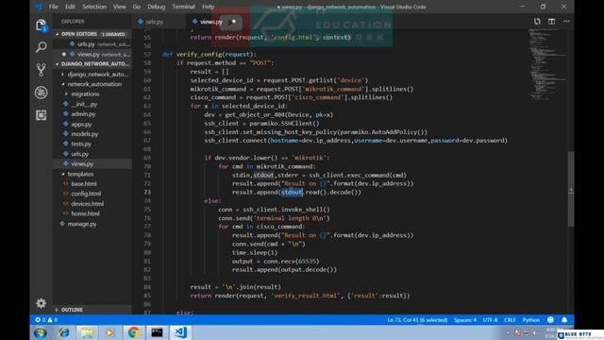Open the Debug menu
This screenshot has width=604, height=340.
point(156,7)
